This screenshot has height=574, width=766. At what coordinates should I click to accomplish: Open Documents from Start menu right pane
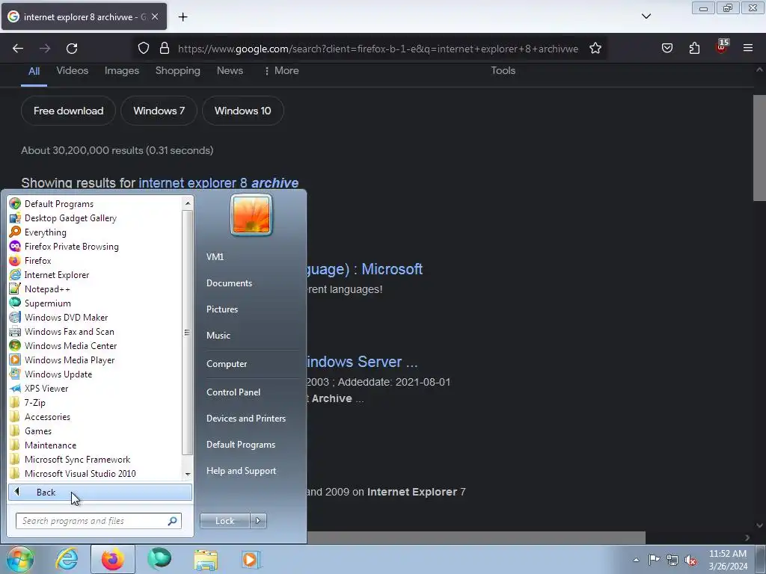229,283
